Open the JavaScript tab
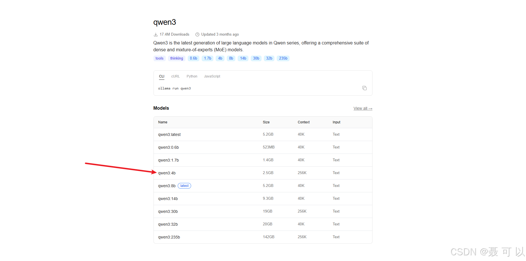526x261 pixels. click(212, 76)
